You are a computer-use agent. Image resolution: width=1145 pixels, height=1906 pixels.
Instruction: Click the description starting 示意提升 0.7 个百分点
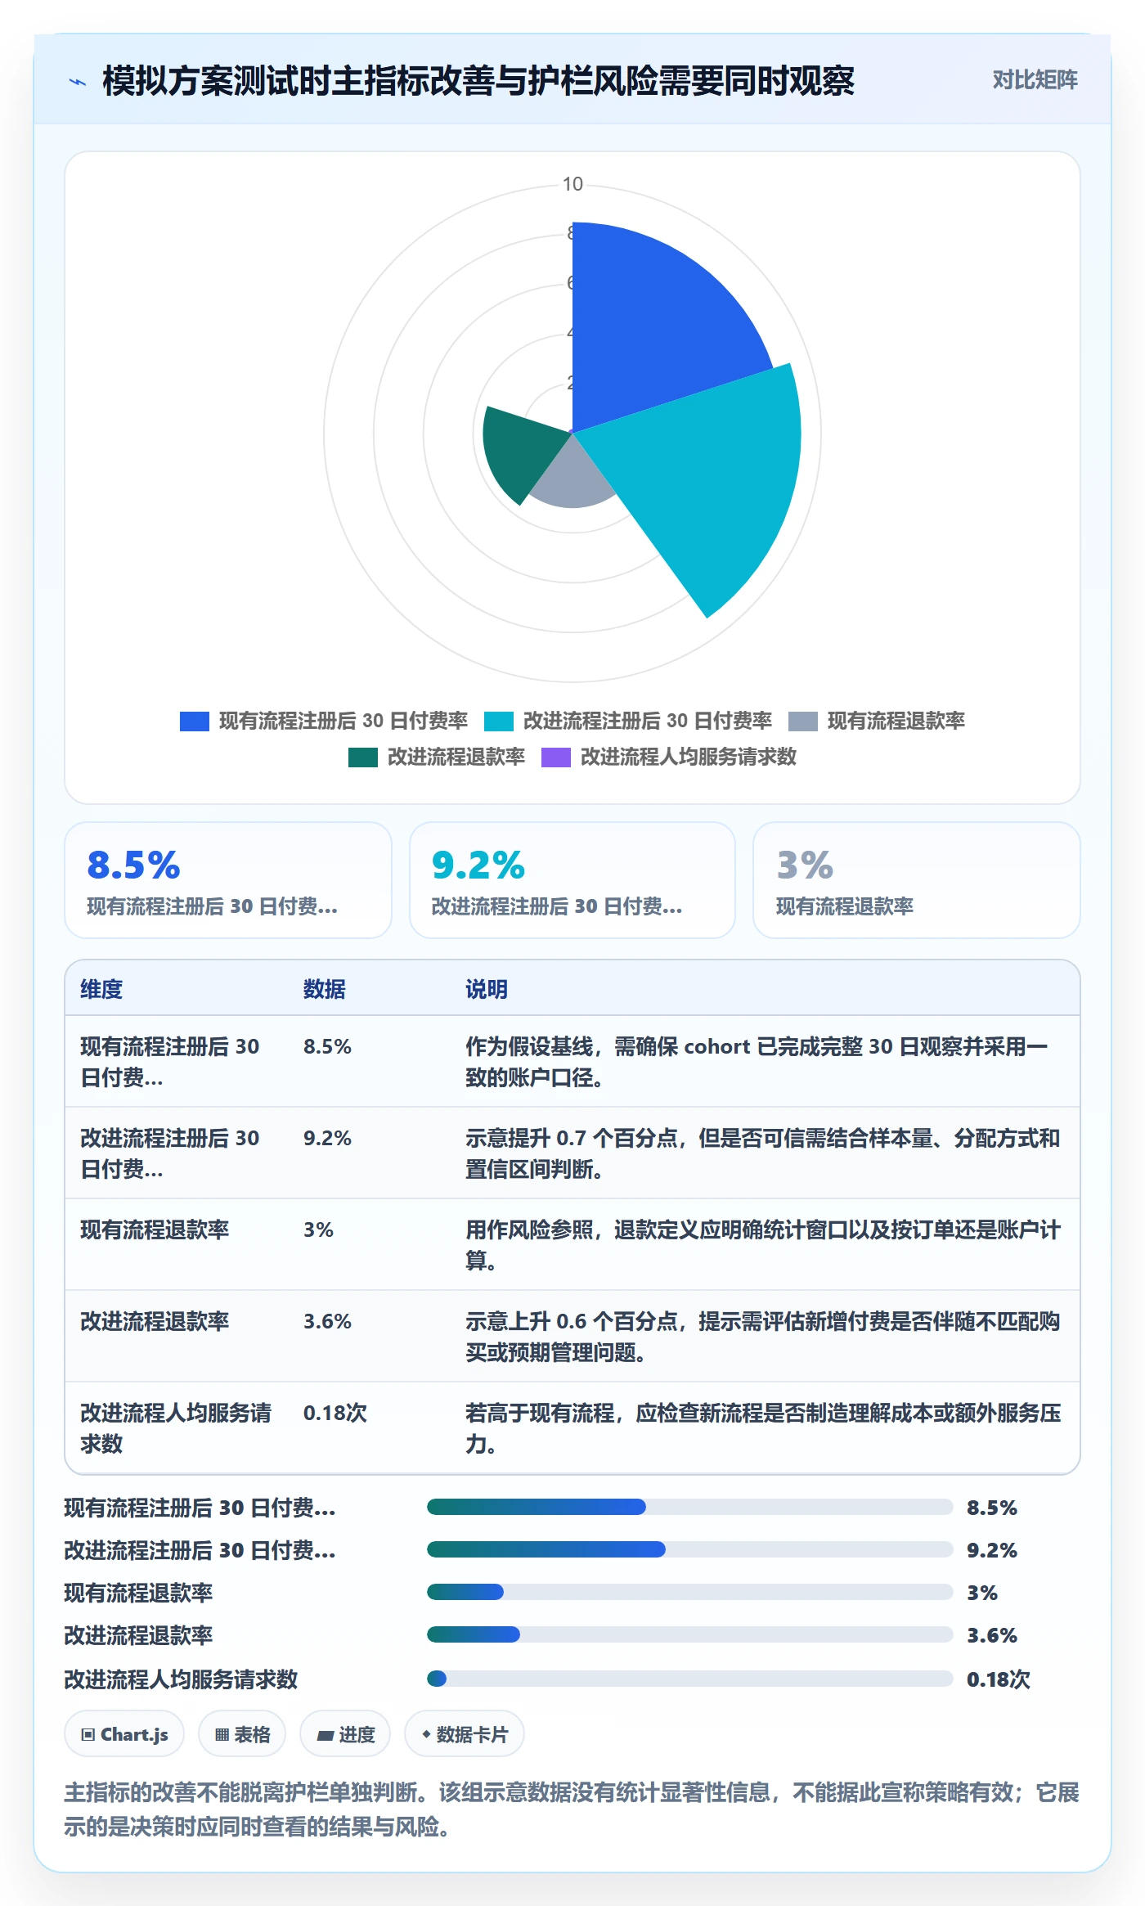(x=762, y=1153)
